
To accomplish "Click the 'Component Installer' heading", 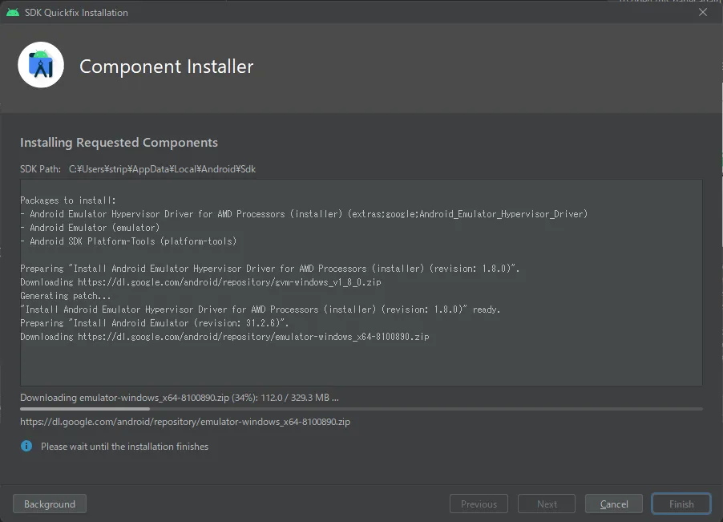I will tap(167, 67).
